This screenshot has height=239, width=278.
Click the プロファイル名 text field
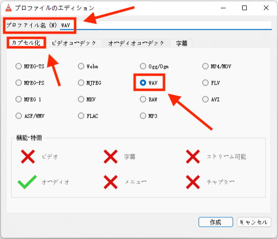166,26
